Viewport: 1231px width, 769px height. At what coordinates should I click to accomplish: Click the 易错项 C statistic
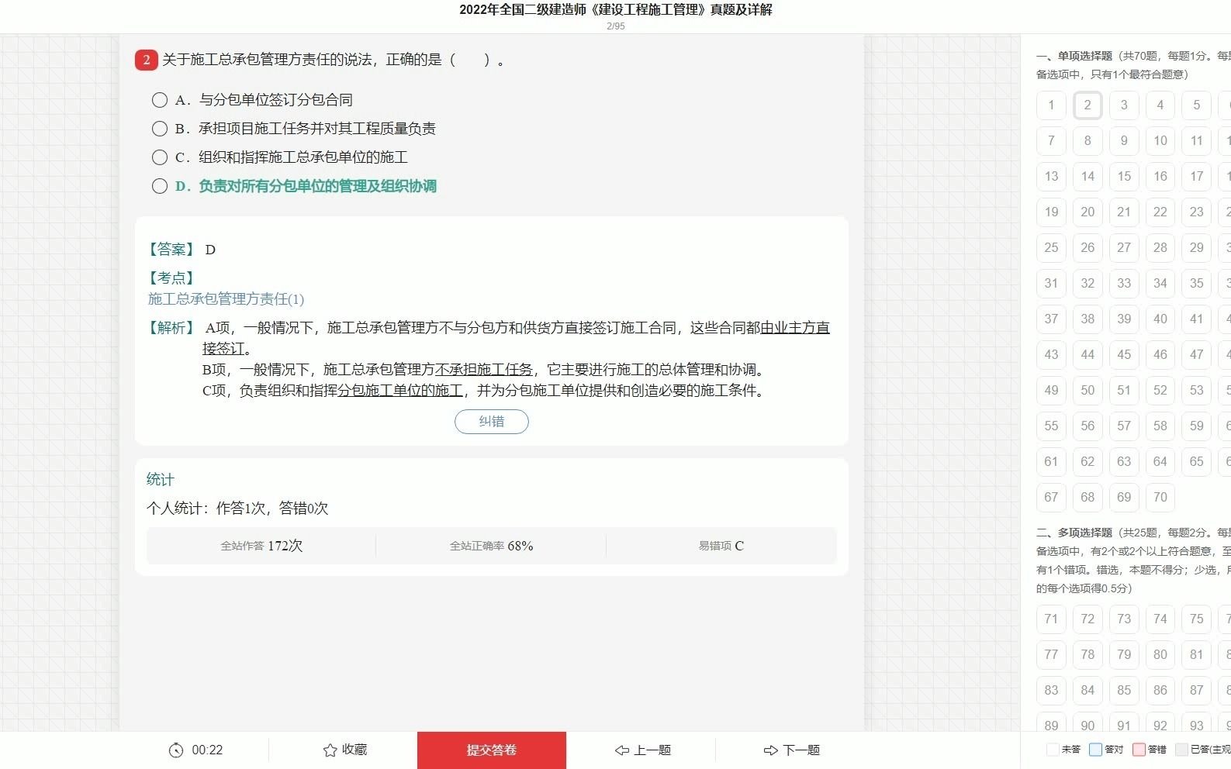tap(721, 546)
